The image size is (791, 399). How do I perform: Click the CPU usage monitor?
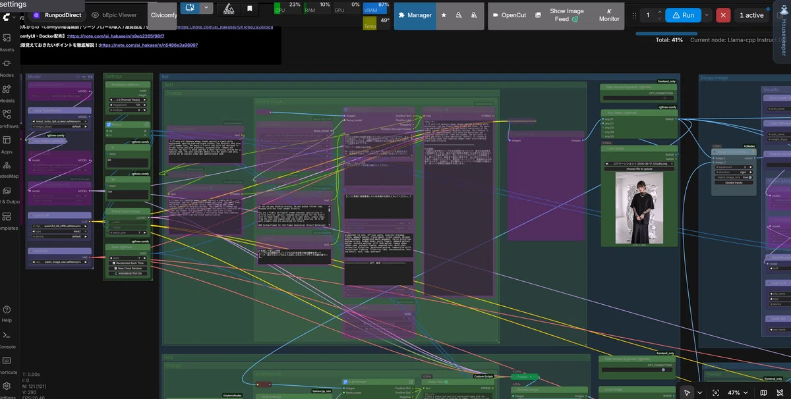tap(289, 7)
